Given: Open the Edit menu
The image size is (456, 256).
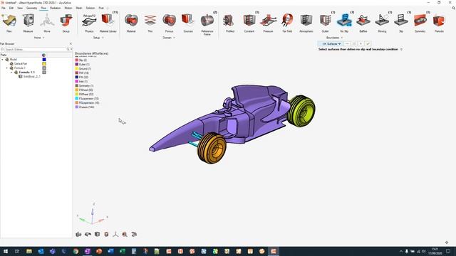Looking at the screenshot, I should (x=11, y=8).
